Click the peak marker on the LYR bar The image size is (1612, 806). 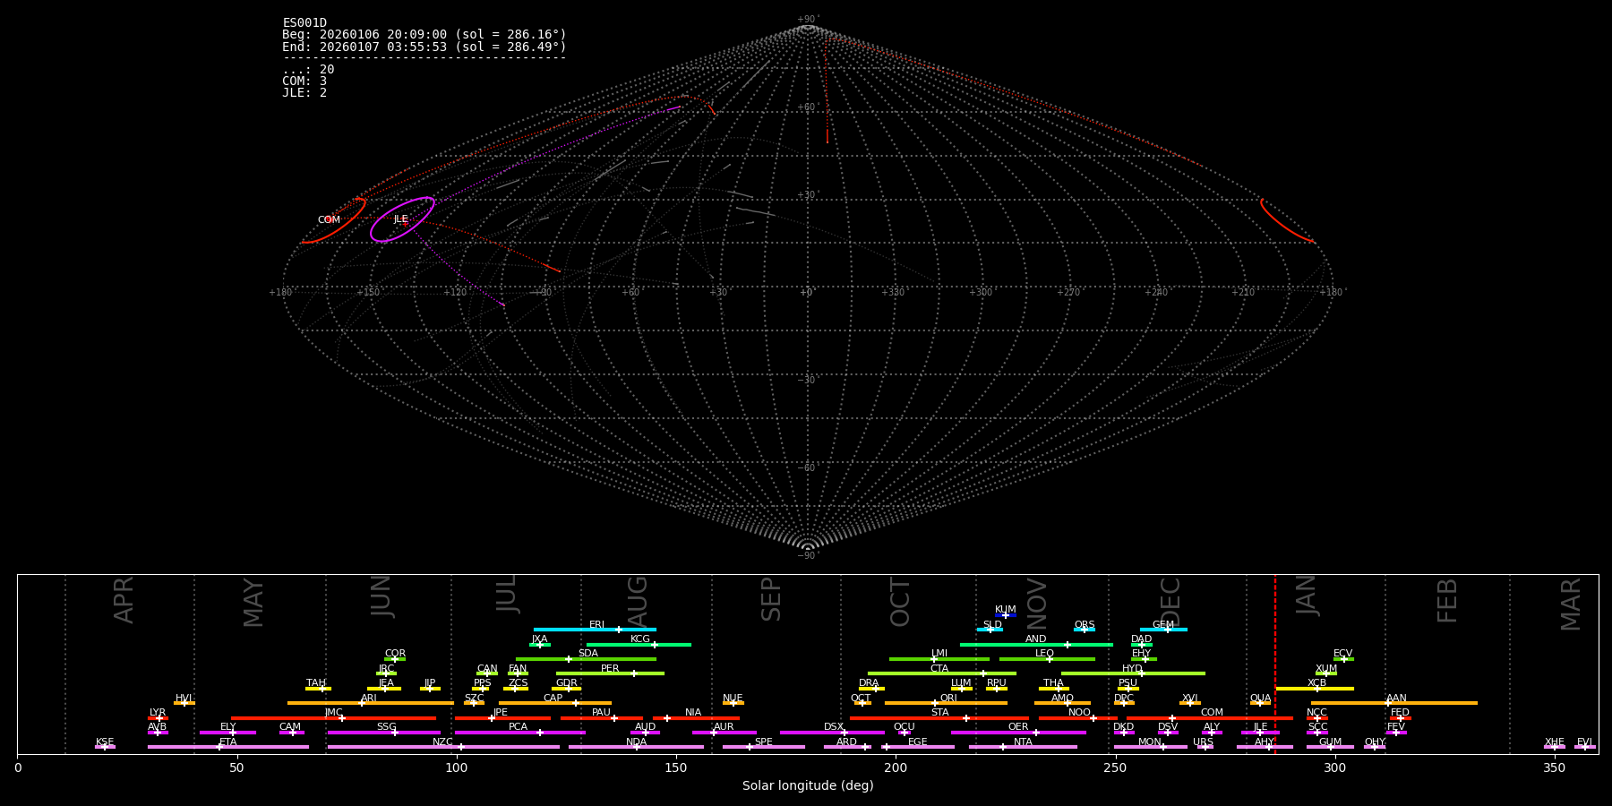[x=159, y=718]
